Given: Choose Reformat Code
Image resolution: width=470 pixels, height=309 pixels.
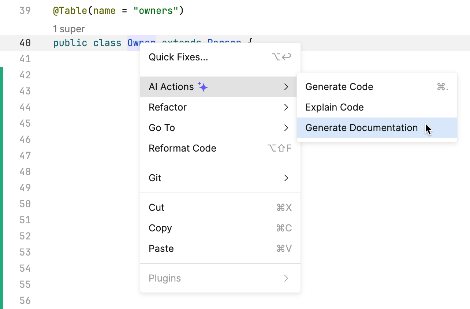Looking at the screenshot, I should [182, 148].
